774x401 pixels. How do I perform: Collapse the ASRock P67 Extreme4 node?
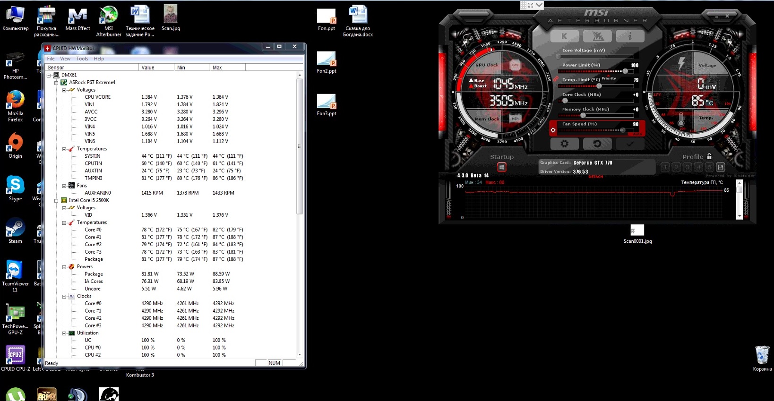click(56, 83)
